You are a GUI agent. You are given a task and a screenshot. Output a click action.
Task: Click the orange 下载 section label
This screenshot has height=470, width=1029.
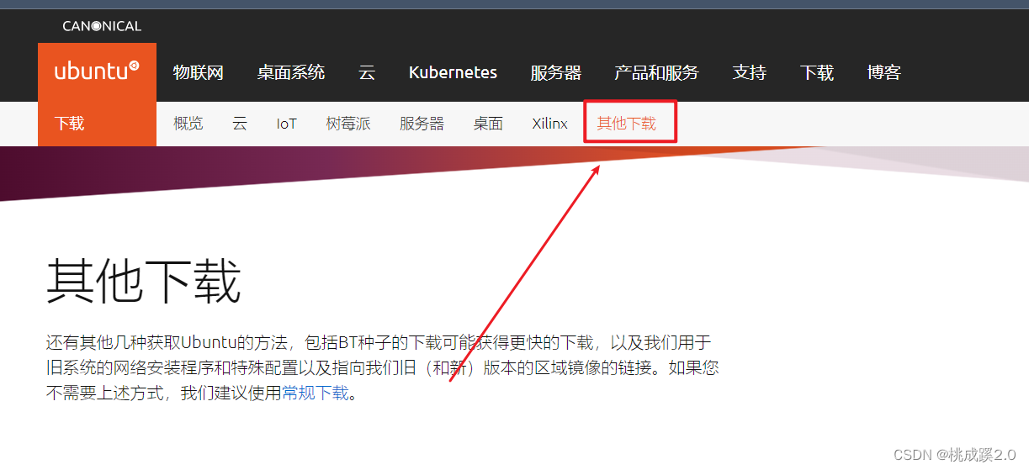(70, 124)
